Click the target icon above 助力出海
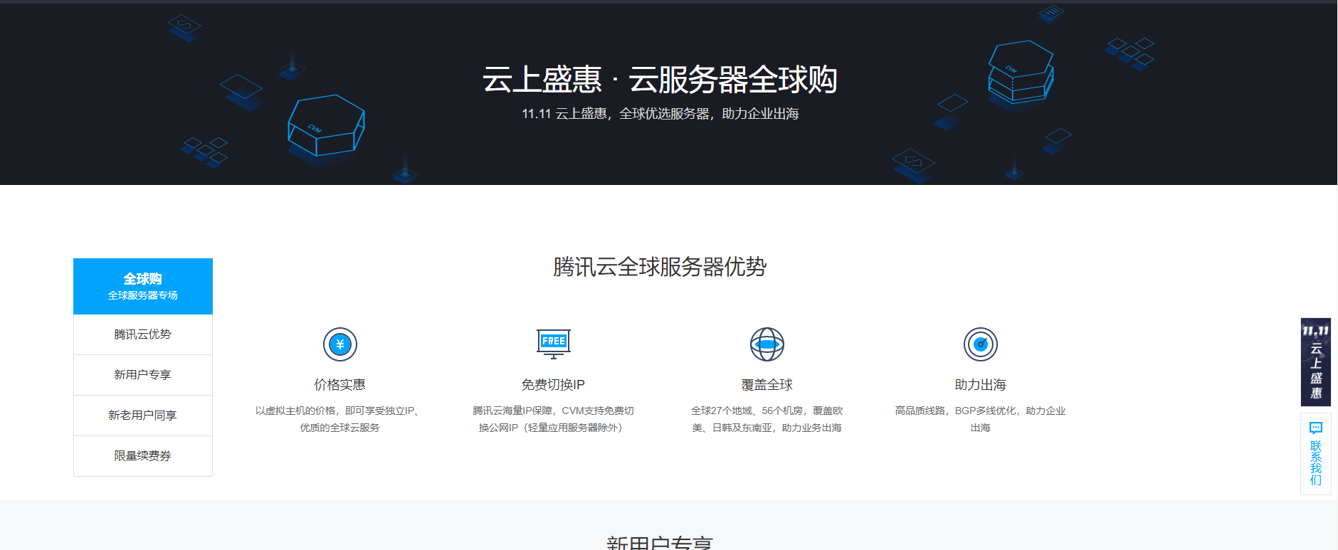The width and height of the screenshot is (1338, 550). (x=981, y=345)
